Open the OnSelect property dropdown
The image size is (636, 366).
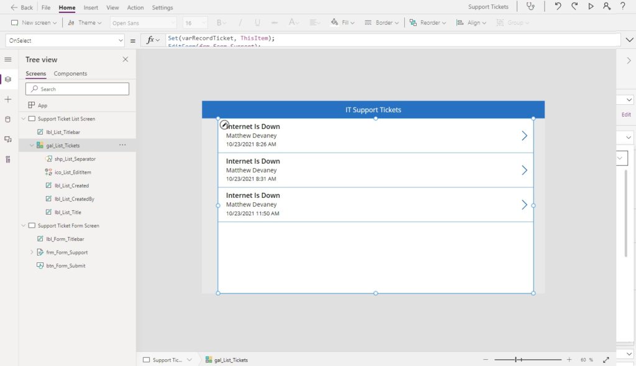(65, 40)
